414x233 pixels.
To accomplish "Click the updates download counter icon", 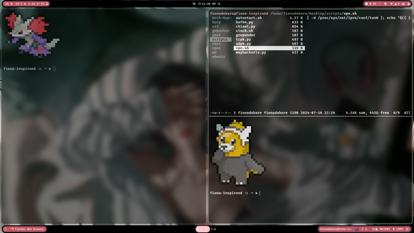I will pyautogui.click(x=397, y=4).
